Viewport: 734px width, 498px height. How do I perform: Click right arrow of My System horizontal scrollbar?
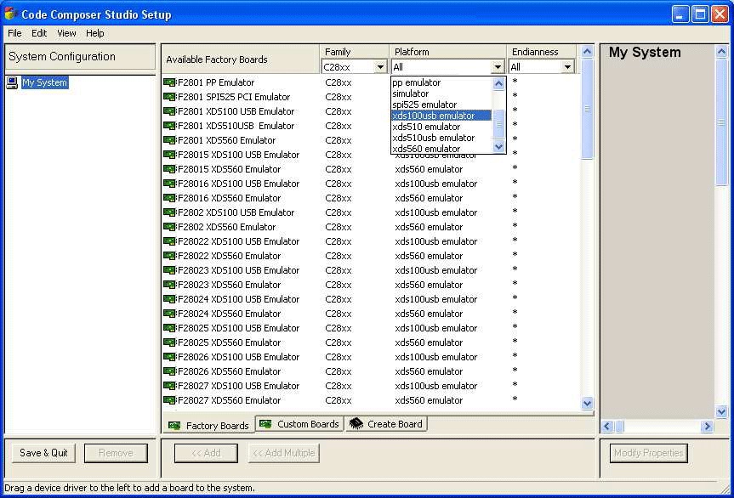click(x=707, y=426)
